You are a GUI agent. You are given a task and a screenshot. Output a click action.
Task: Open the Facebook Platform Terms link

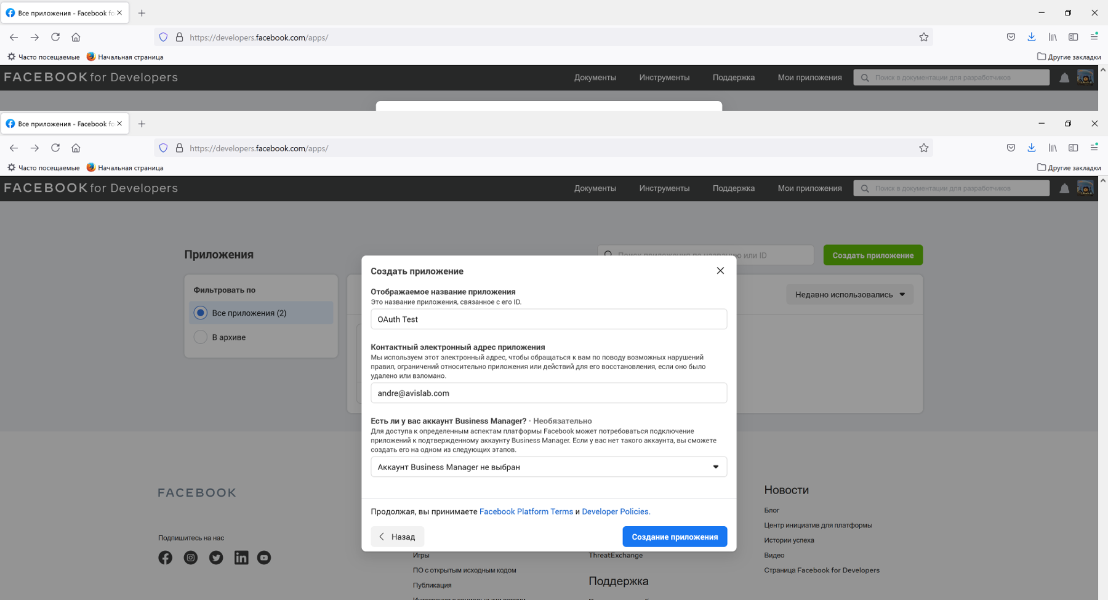[x=526, y=511]
